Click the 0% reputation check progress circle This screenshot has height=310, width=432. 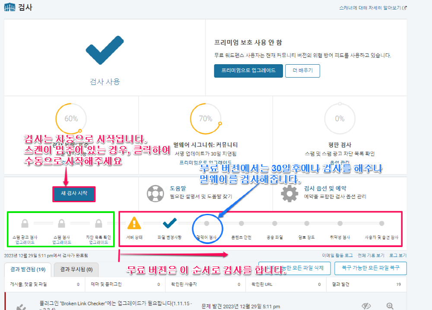(340, 119)
